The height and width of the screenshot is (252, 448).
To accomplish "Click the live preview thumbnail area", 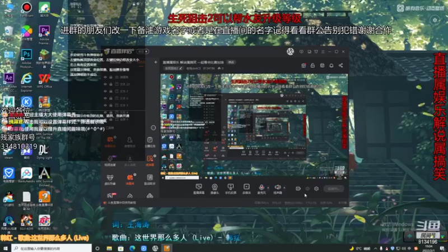I will click(x=254, y=127).
